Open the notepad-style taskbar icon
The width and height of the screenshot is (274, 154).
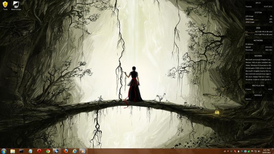click(x=30, y=151)
